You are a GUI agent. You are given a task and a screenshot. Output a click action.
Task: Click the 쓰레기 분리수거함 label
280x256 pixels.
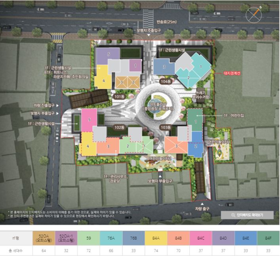coord(200,95)
